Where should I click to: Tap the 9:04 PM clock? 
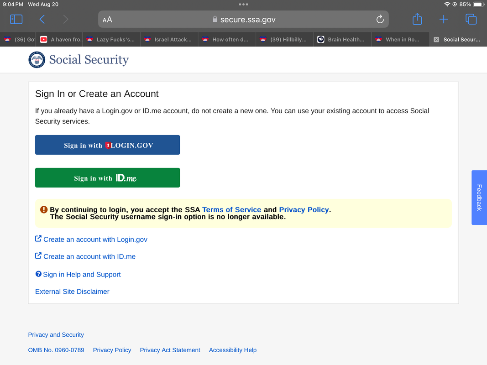pyautogui.click(x=13, y=5)
